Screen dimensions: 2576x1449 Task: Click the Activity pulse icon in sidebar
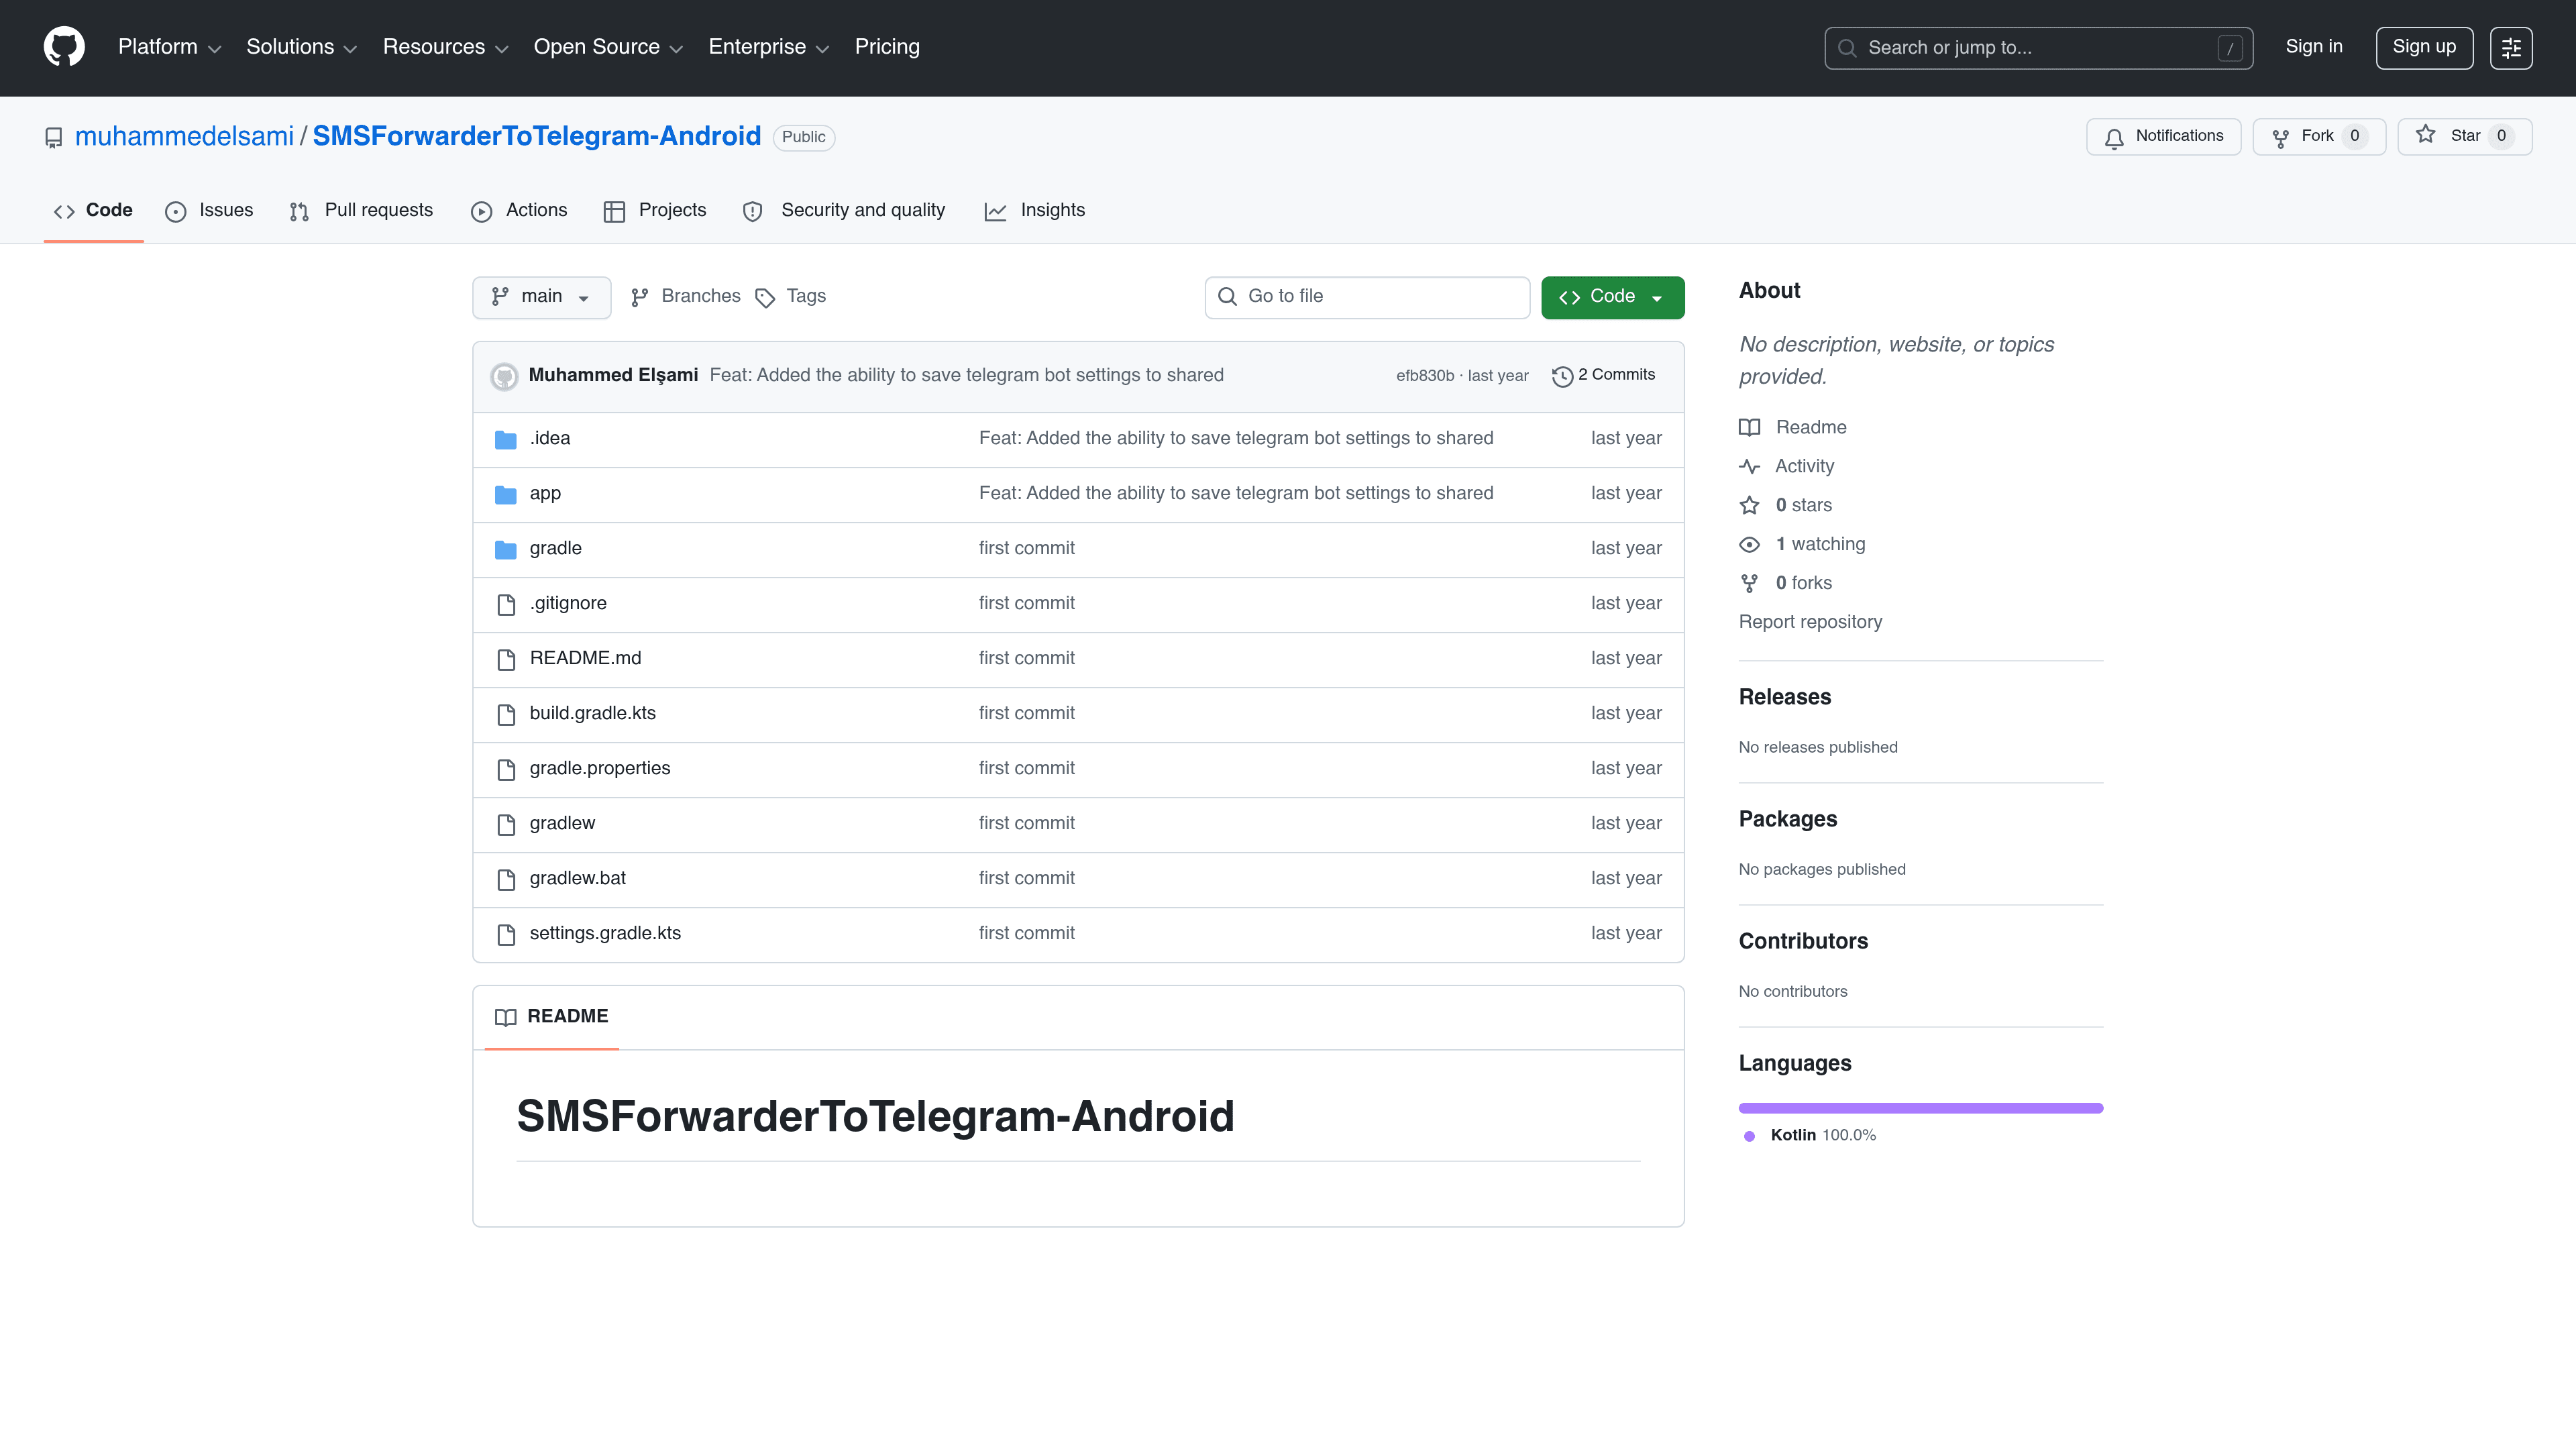(x=1750, y=466)
